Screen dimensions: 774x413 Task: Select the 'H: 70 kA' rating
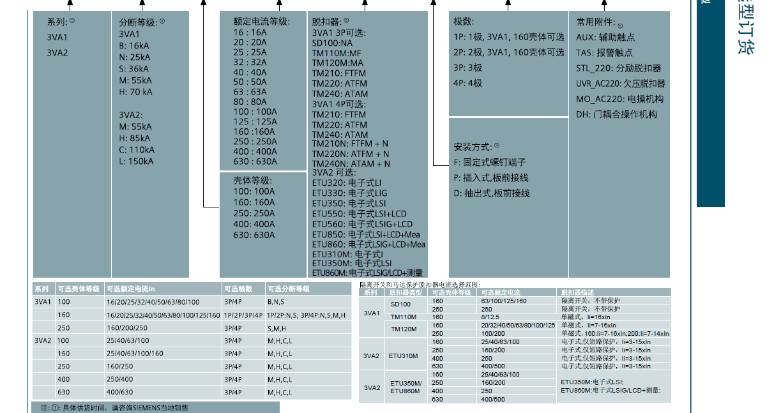point(136,92)
